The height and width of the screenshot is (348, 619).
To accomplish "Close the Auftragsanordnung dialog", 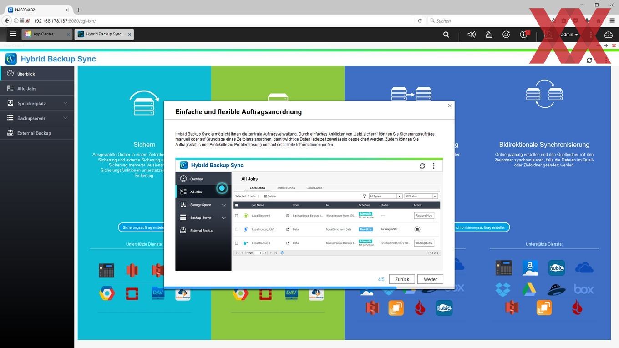I will pos(450,106).
